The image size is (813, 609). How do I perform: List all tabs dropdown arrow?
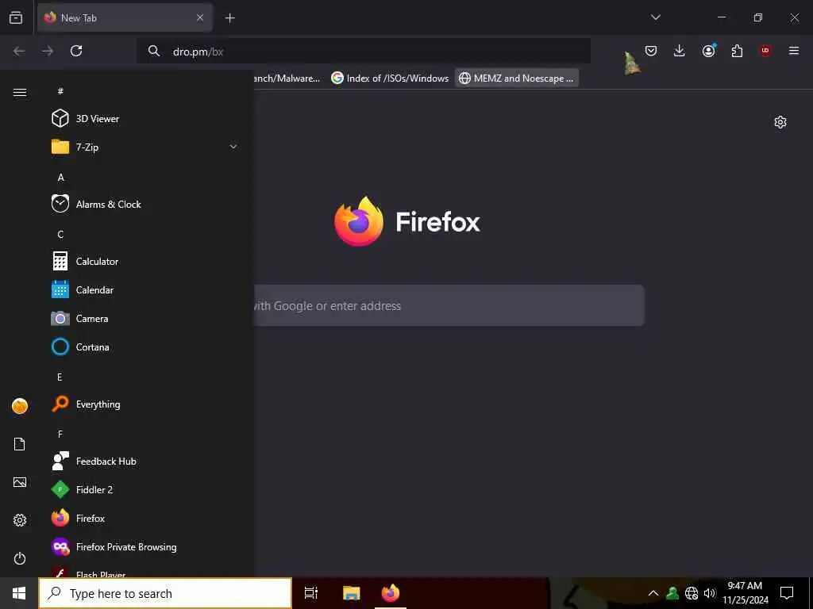click(655, 17)
